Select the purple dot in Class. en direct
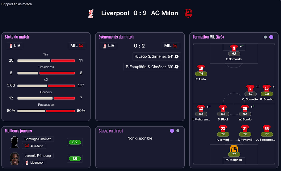Image resolution: width=281 pixels, height=171 pixels. click(x=172, y=131)
